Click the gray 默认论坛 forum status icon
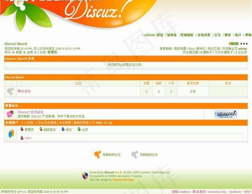Screen dimensions: 252x194 (x=10, y=91)
